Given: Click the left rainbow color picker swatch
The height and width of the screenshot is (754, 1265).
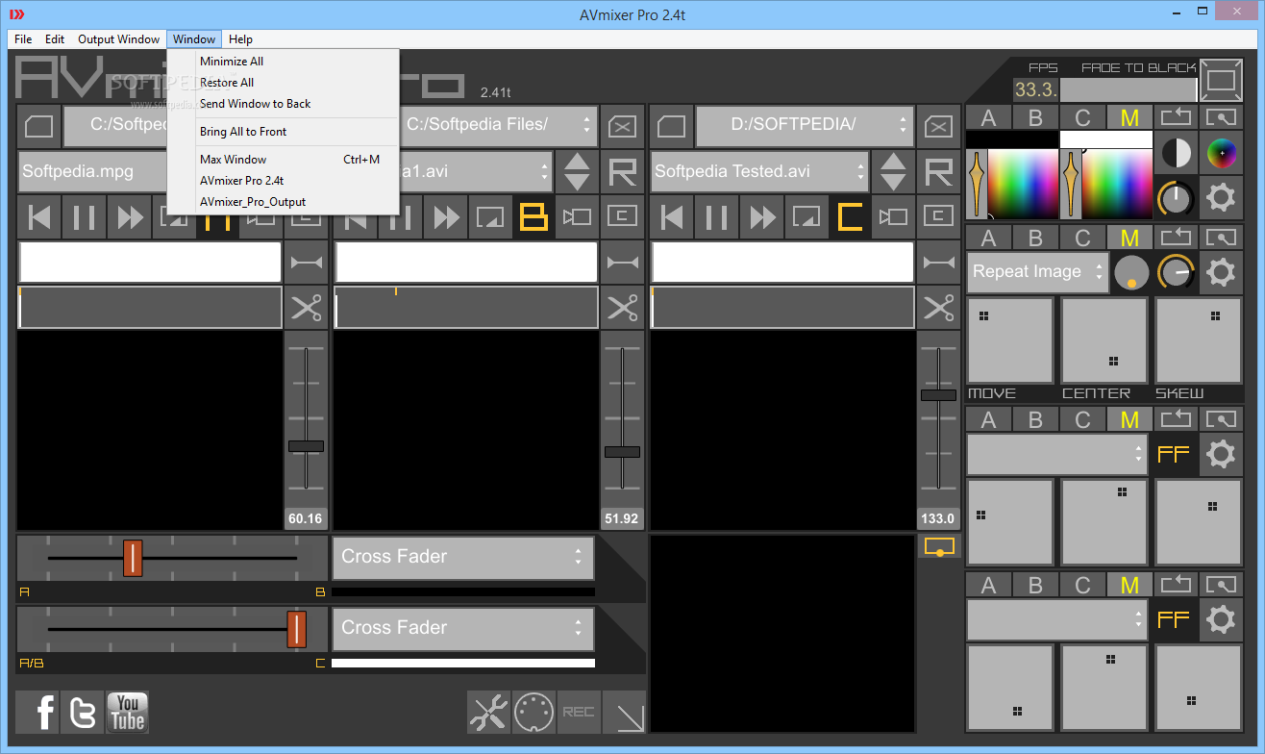Looking at the screenshot, I should click(1022, 184).
